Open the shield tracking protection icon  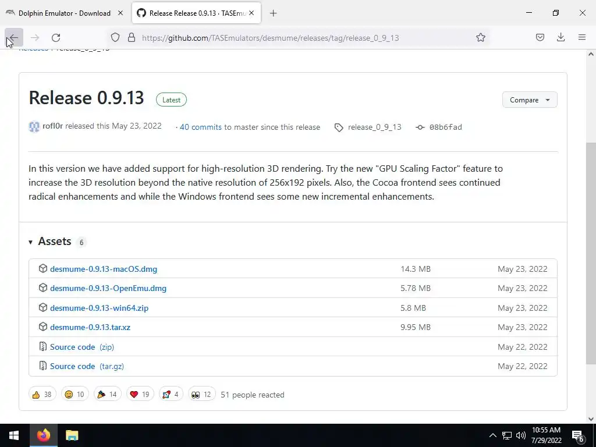tap(115, 37)
